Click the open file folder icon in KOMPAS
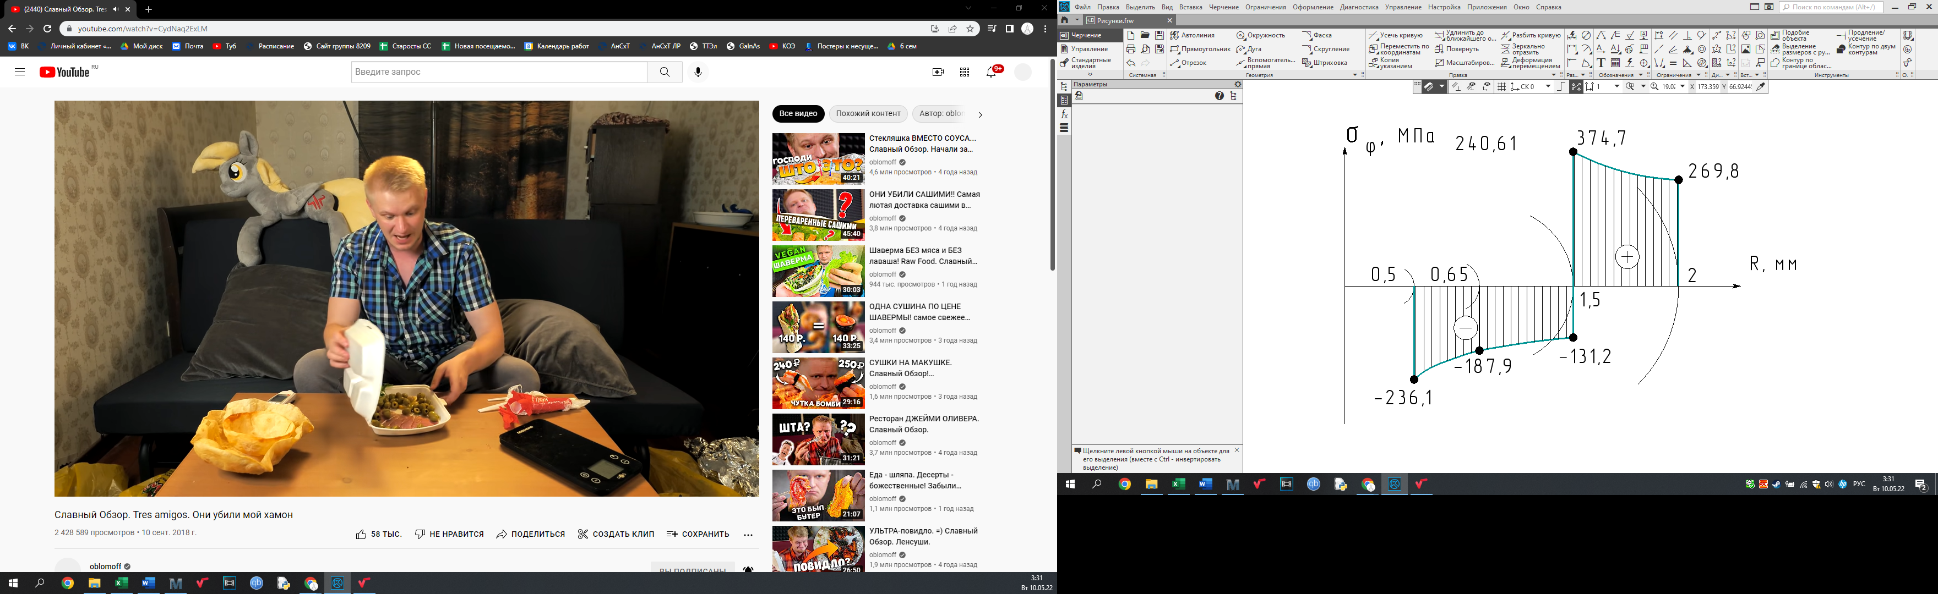 [x=1145, y=35]
